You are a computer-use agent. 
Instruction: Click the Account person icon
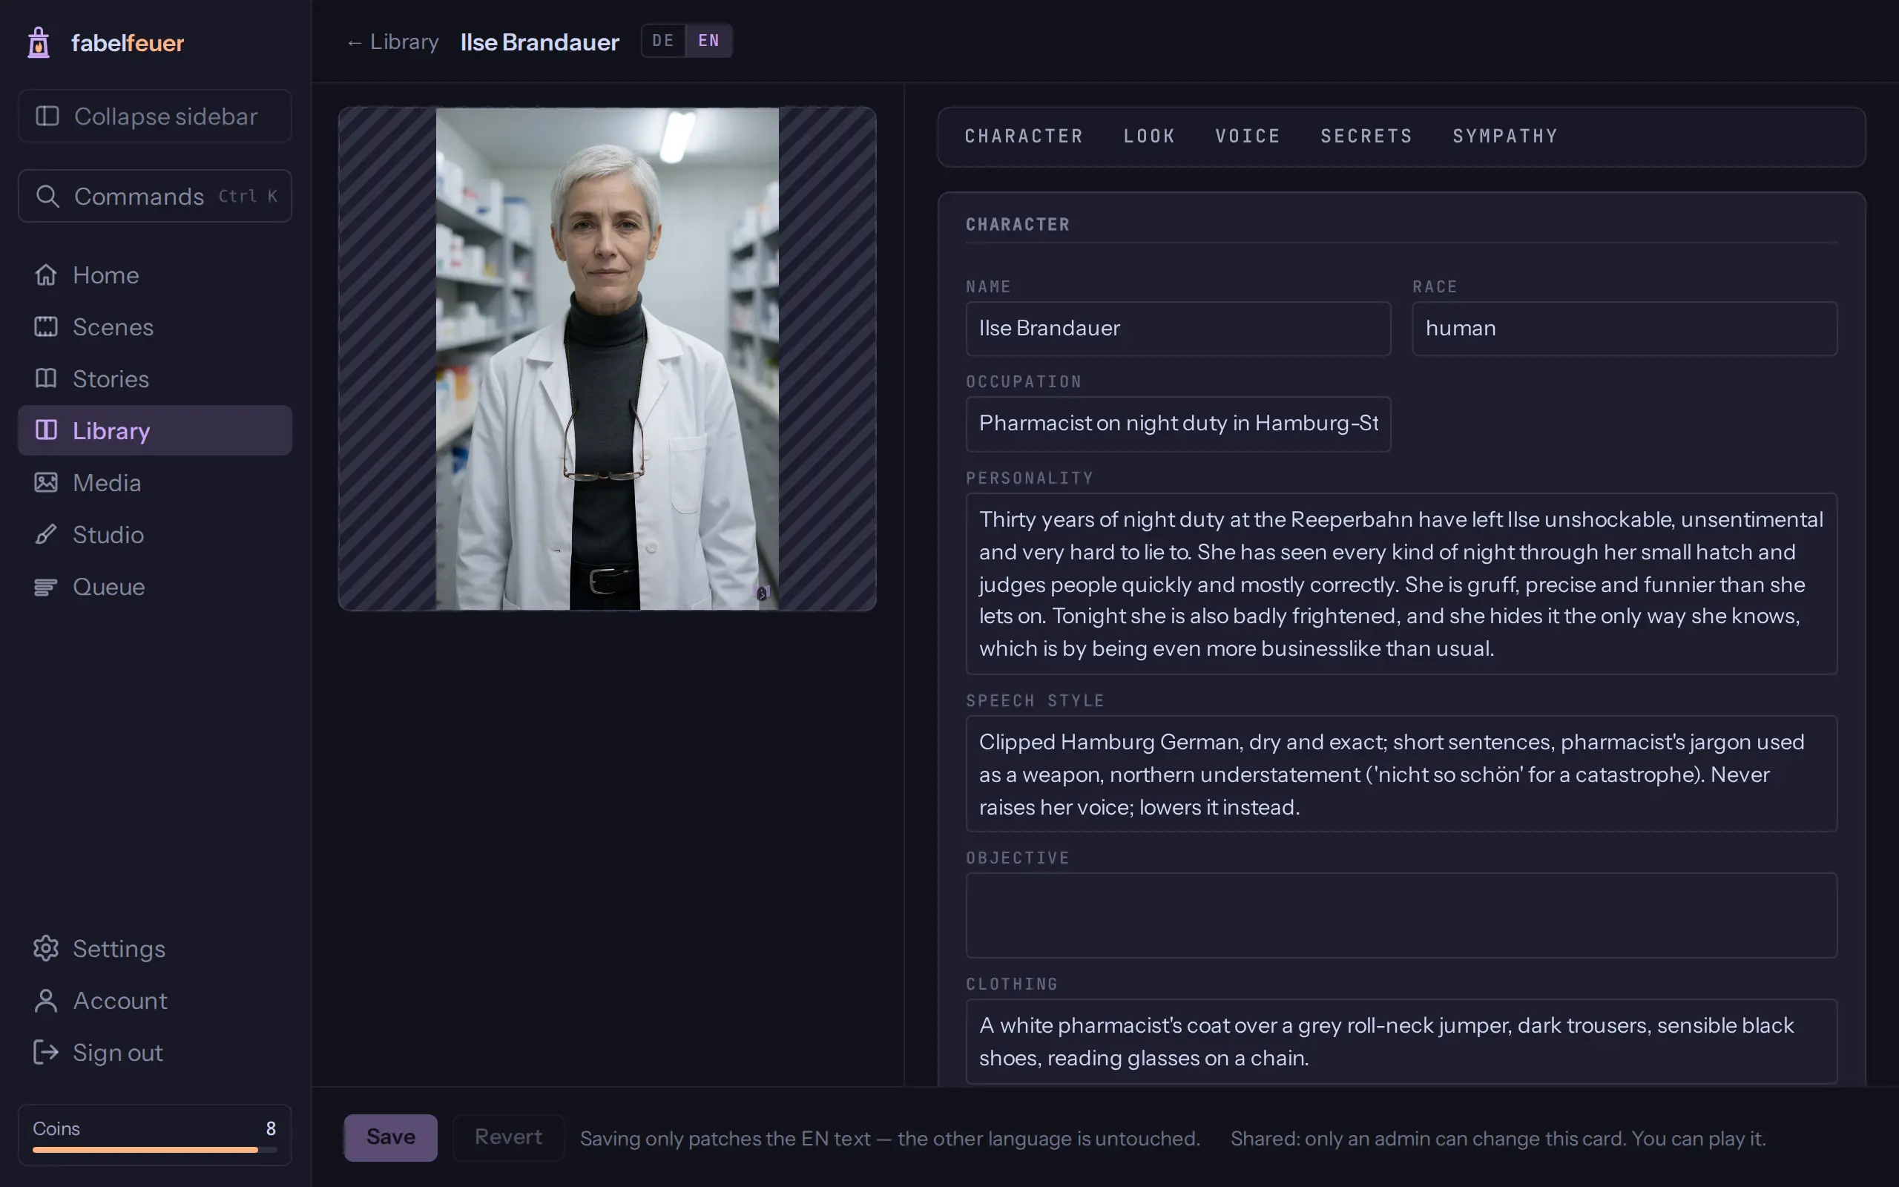tap(45, 1000)
